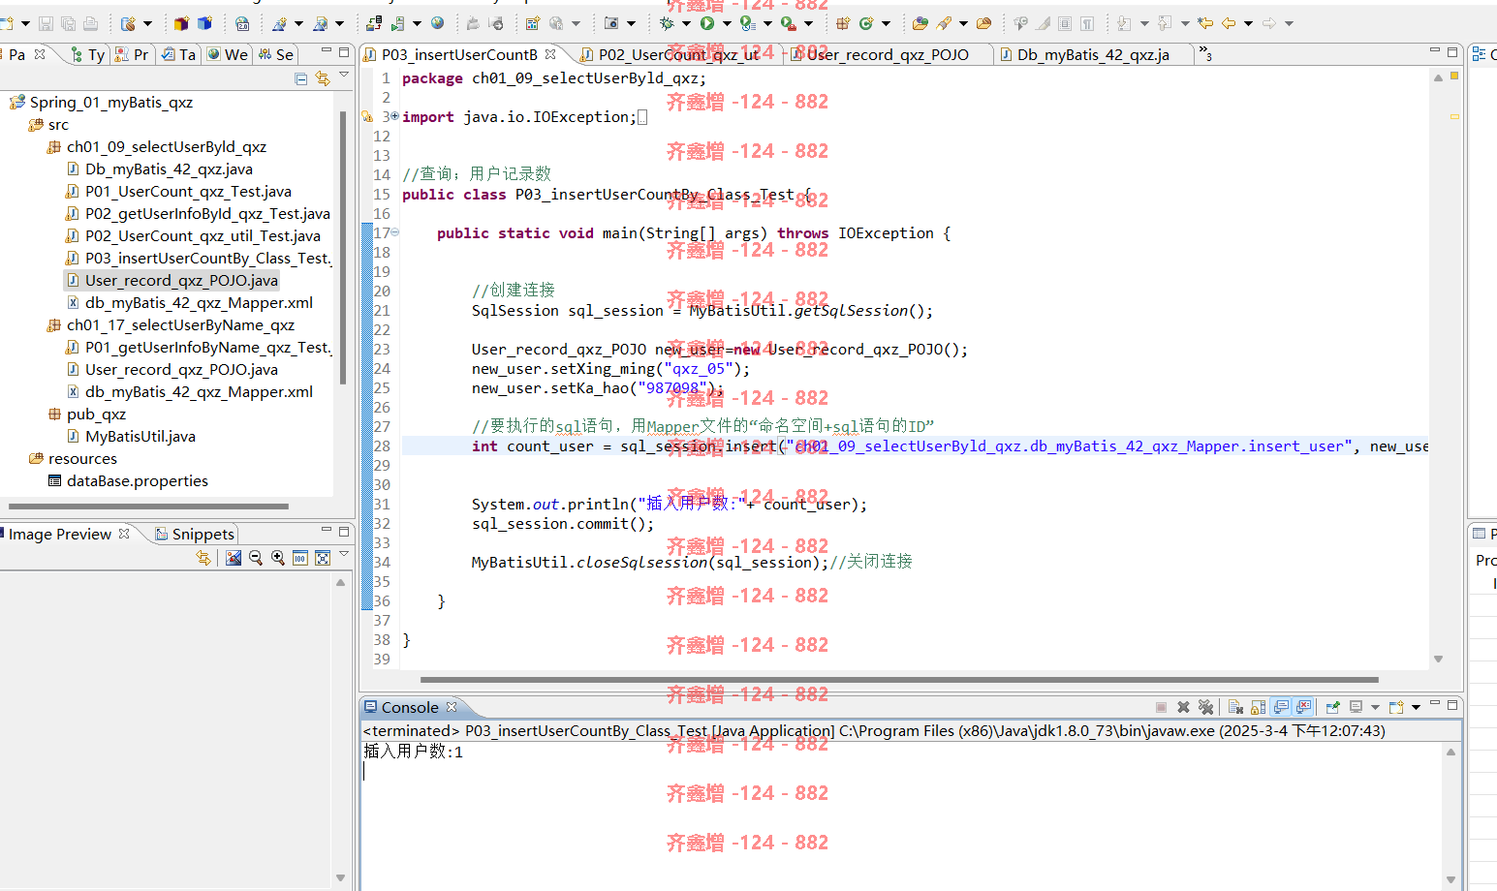Open Image Preview View Menu triangle

(344, 554)
